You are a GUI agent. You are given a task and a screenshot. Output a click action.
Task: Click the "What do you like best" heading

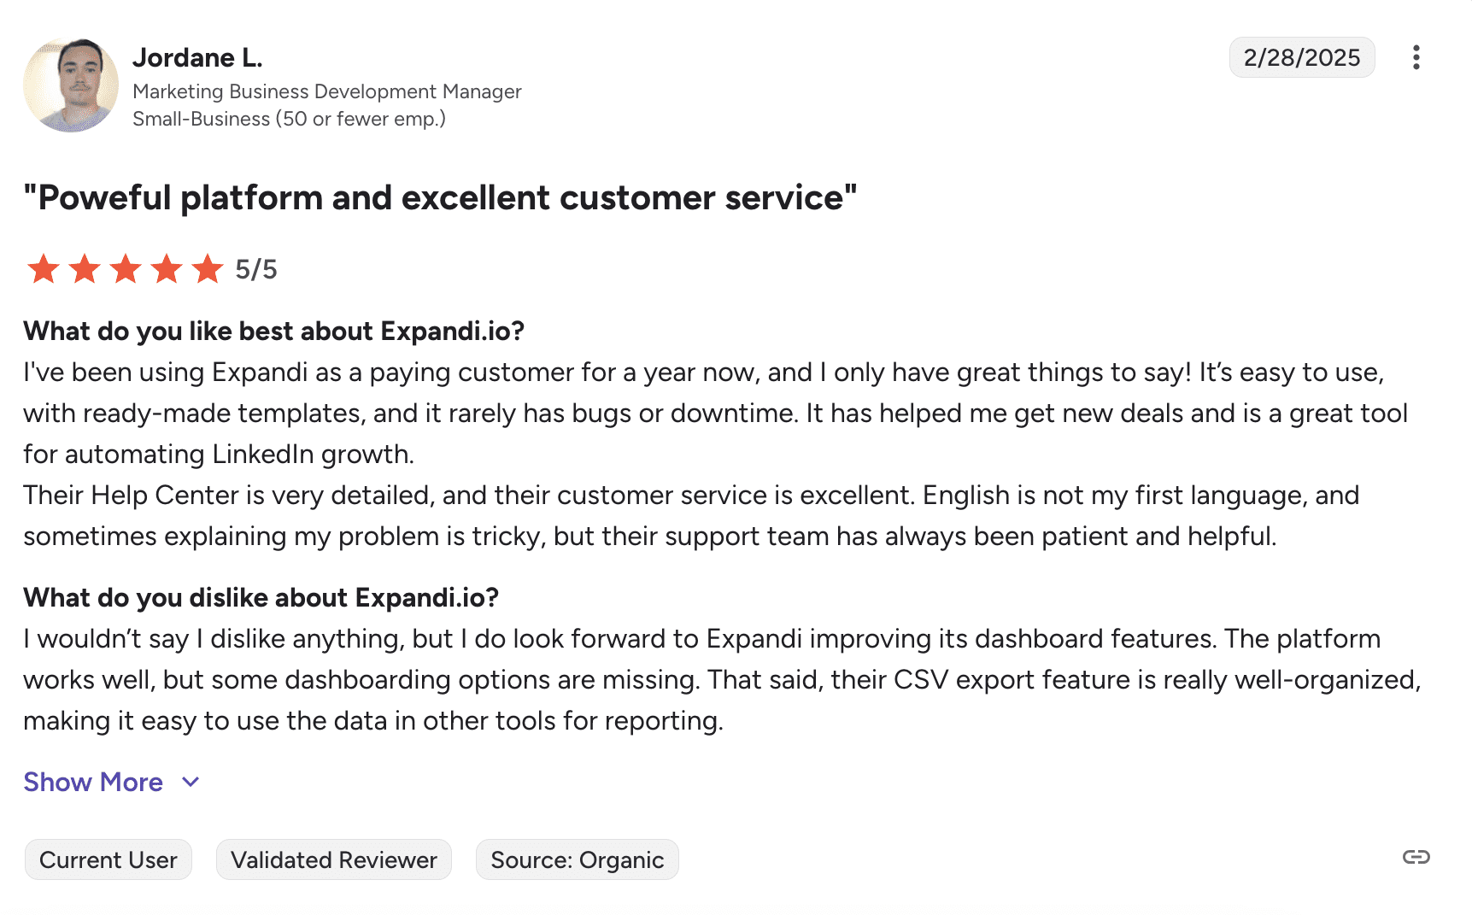click(x=273, y=331)
